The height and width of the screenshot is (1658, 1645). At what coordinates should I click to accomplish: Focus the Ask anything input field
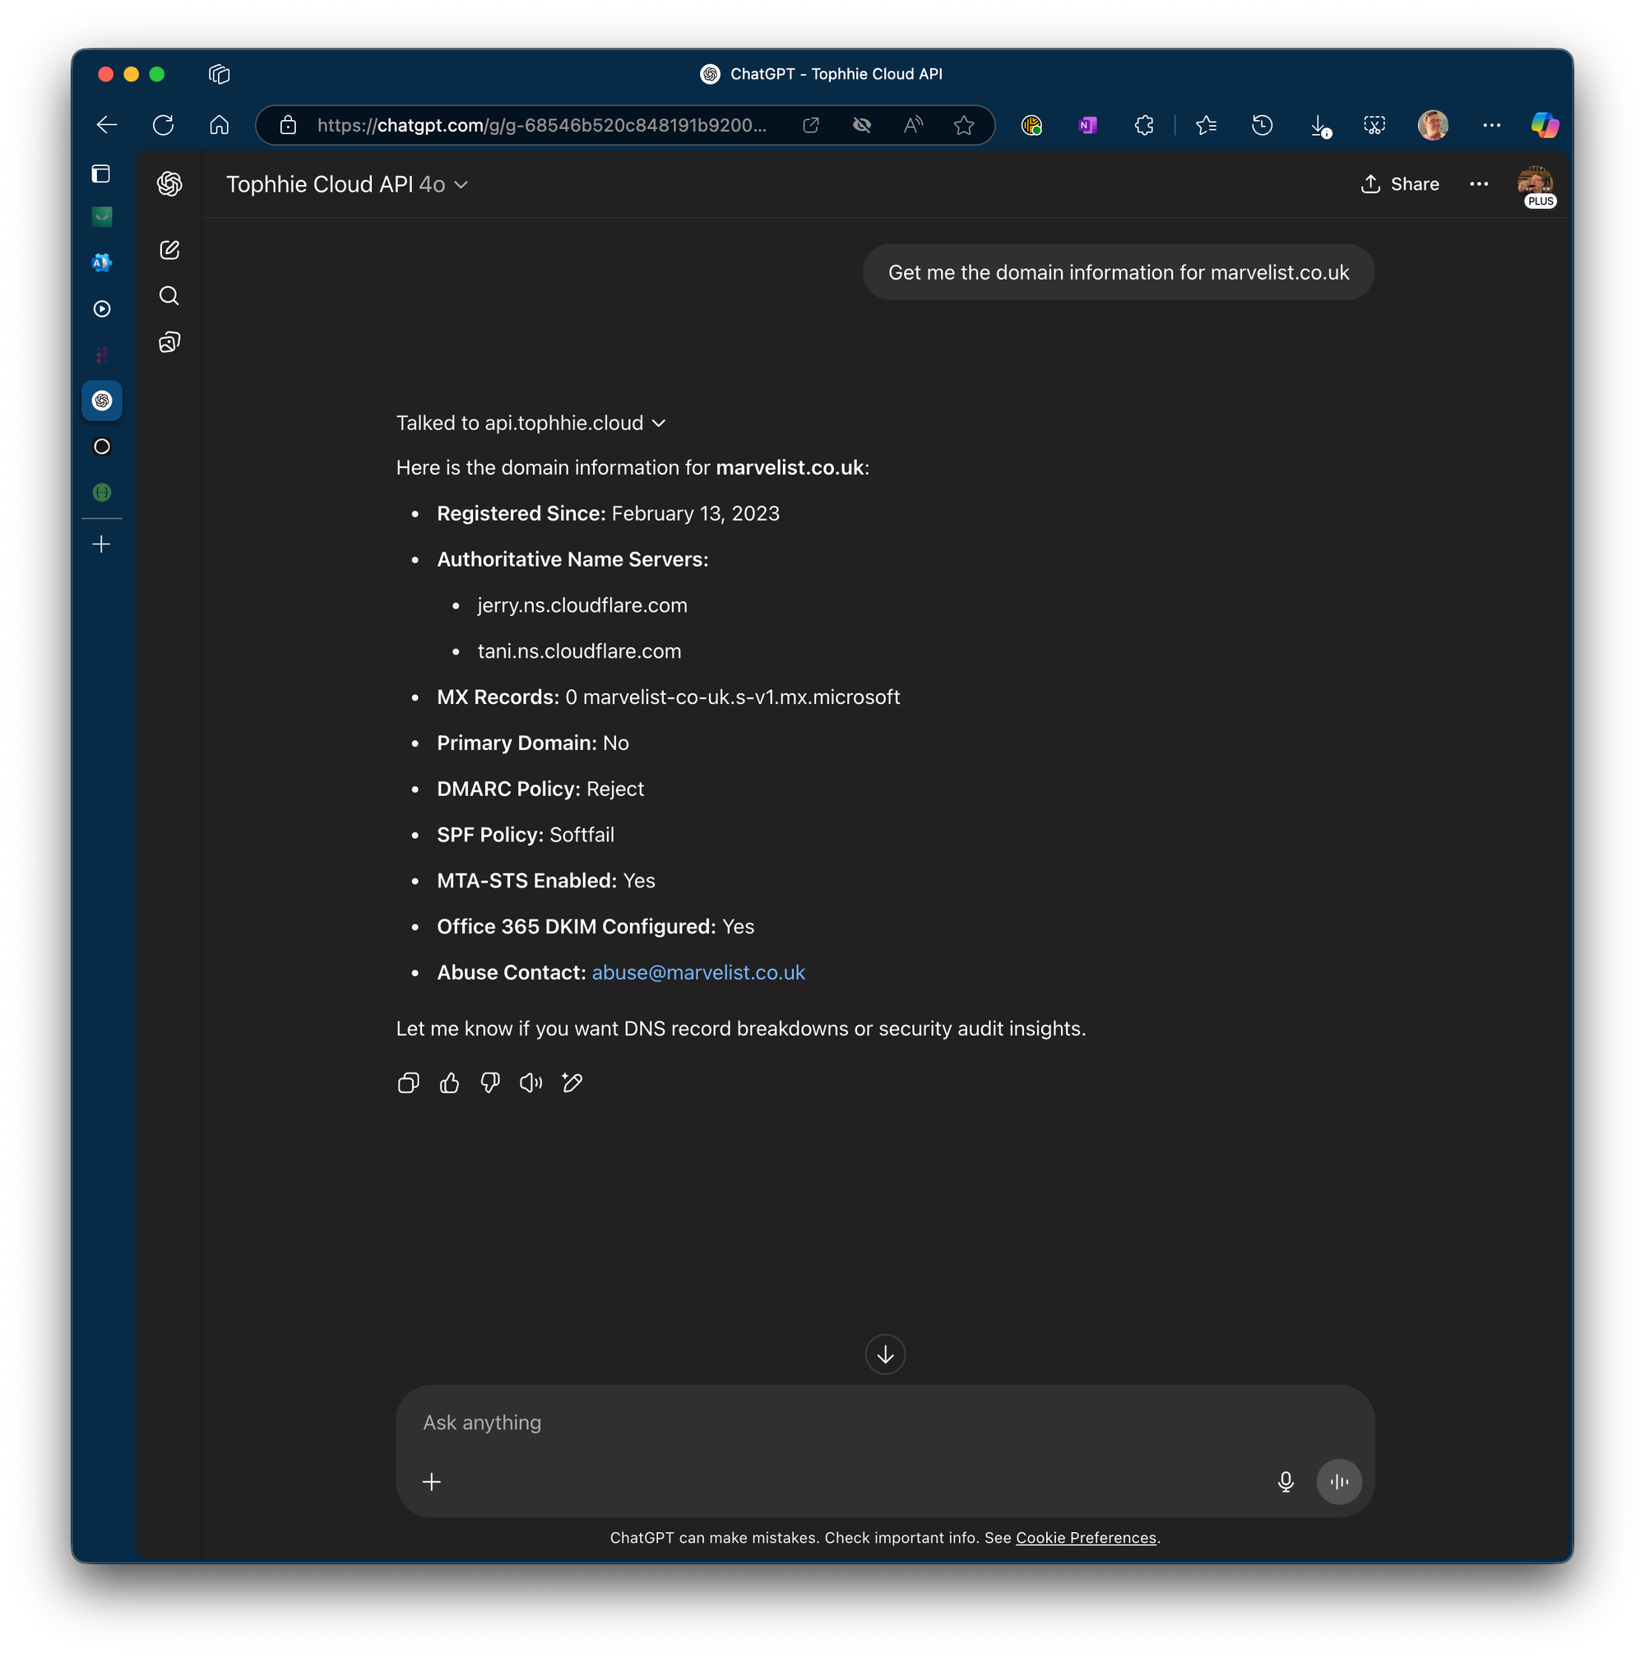pyautogui.click(x=886, y=1422)
